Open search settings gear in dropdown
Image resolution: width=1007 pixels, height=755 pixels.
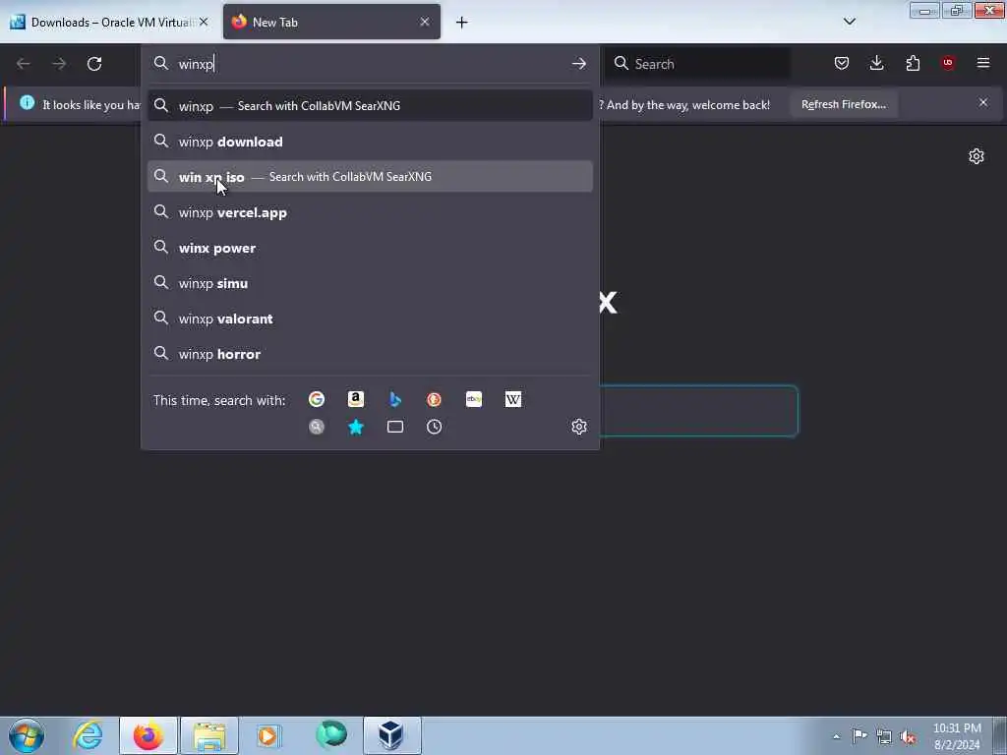[x=578, y=427]
